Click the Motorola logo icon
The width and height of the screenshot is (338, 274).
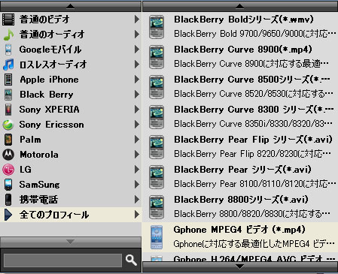coord(8,155)
